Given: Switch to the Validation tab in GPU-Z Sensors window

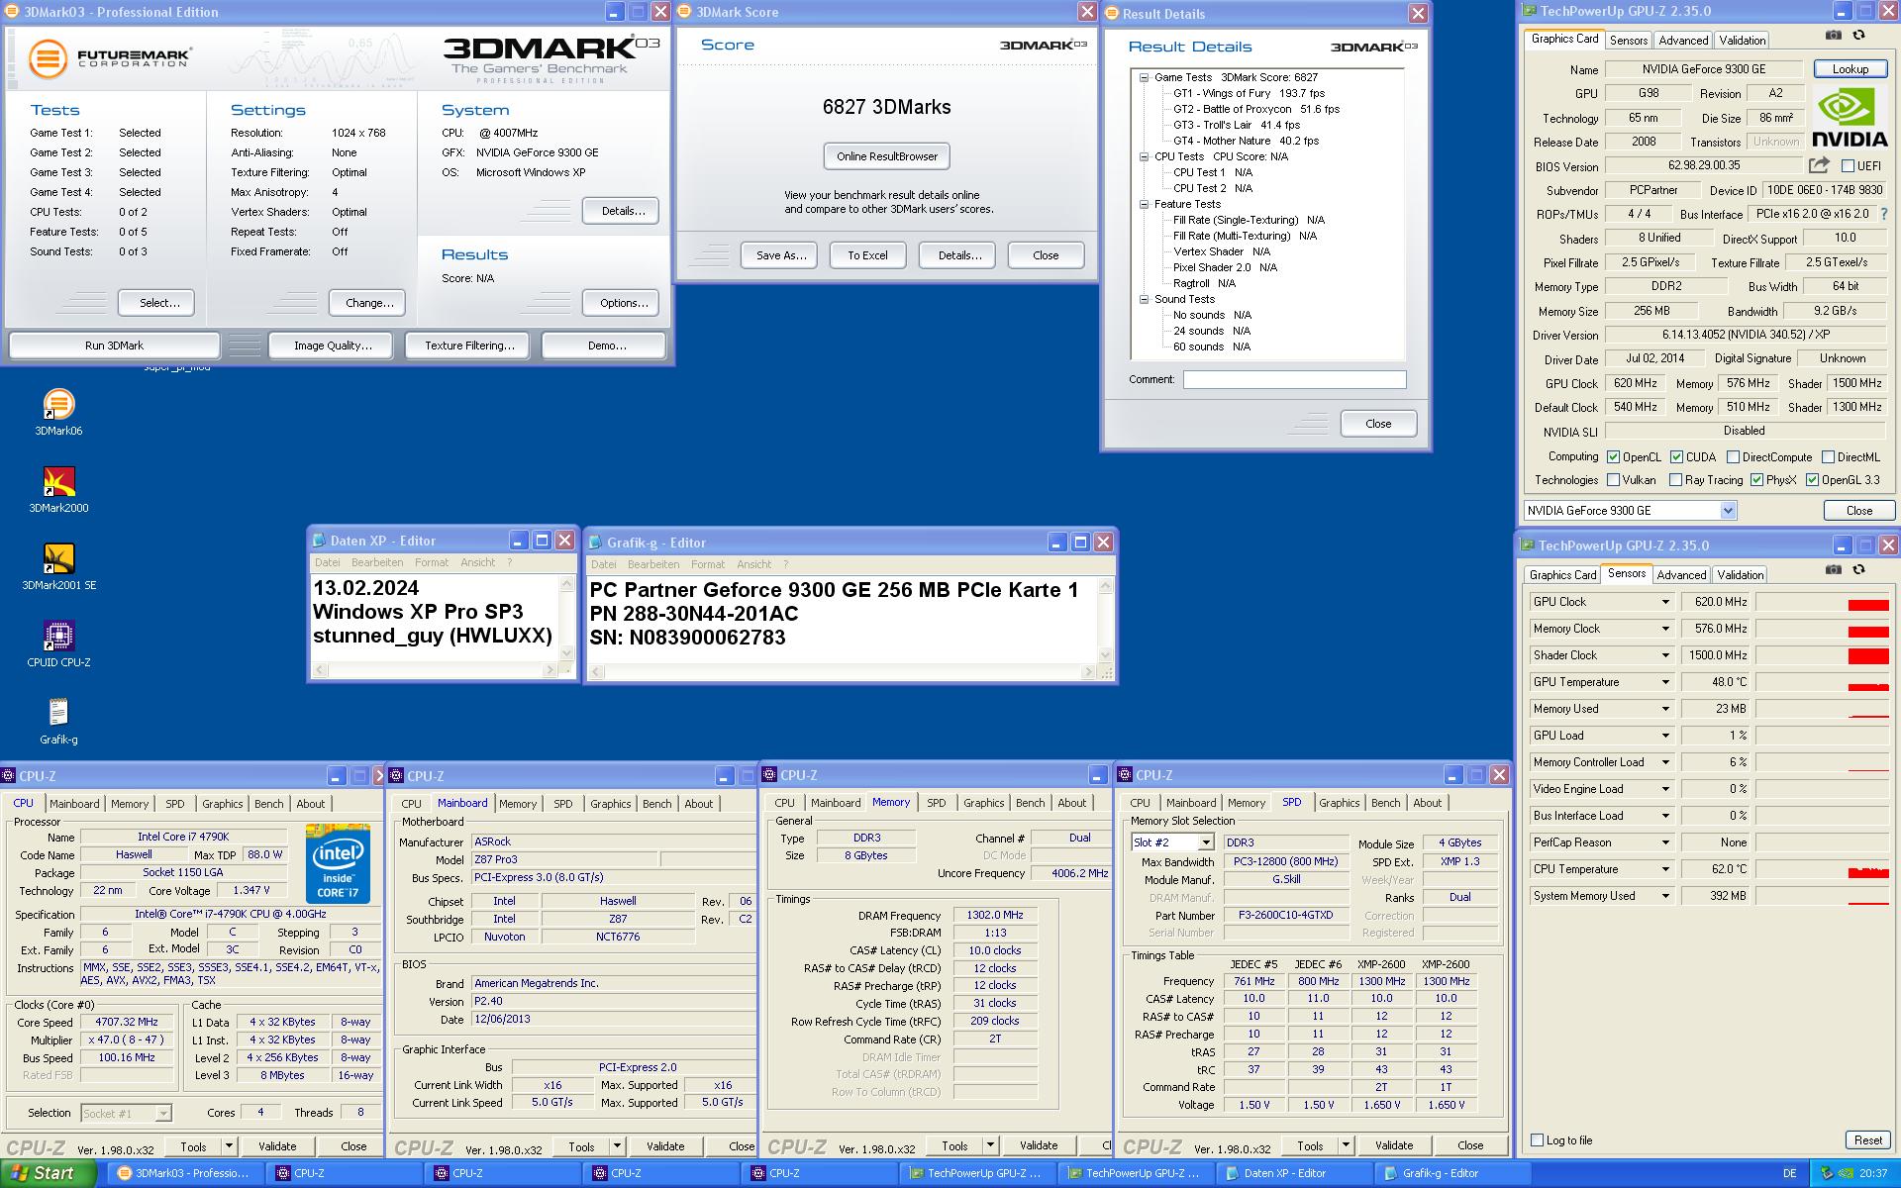Looking at the screenshot, I should click(x=1740, y=575).
